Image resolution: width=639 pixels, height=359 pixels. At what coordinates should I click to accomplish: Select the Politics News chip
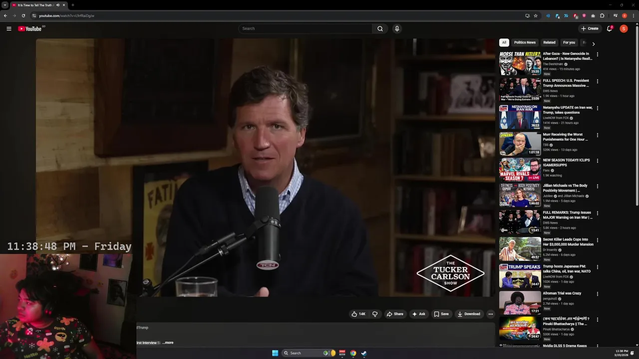click(x=525, y=42)
